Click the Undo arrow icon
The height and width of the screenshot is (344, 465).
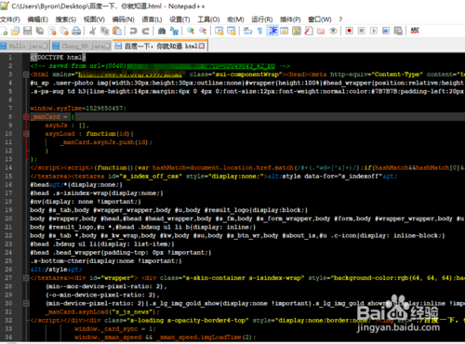tap(133, 31)
